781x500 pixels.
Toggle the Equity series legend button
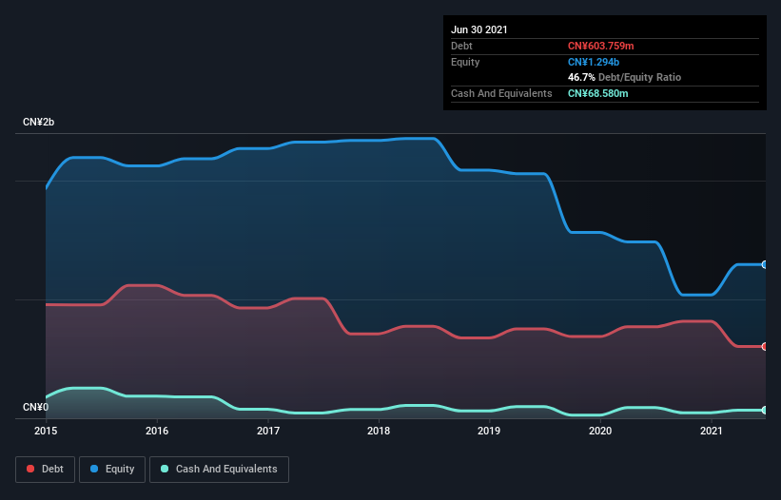point(112,470)
